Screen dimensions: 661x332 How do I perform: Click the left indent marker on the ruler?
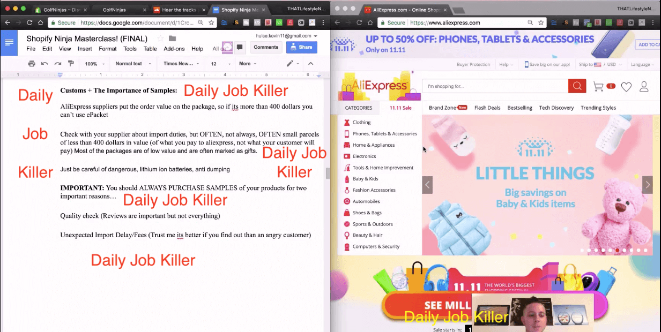pos(60,75)
